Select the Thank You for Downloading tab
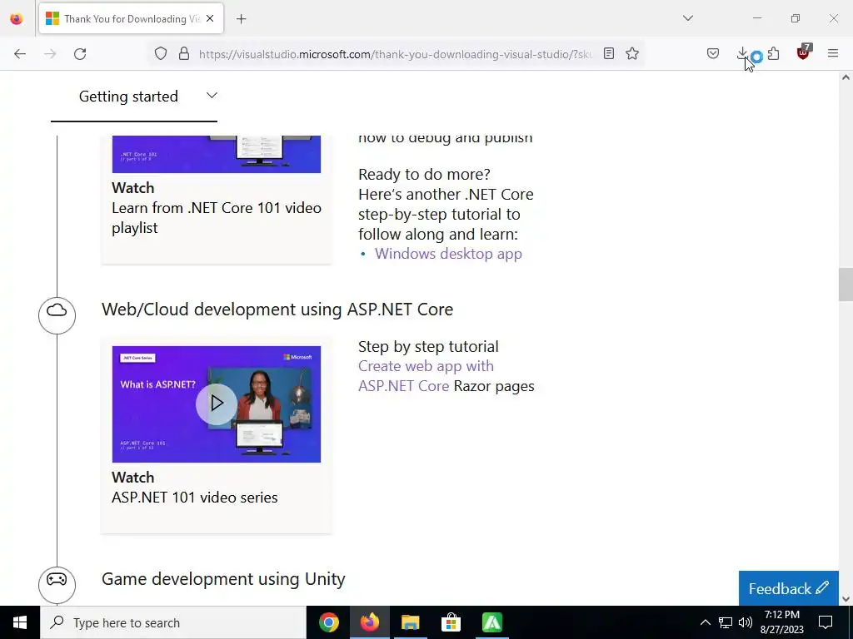 (x=131, y=19)
